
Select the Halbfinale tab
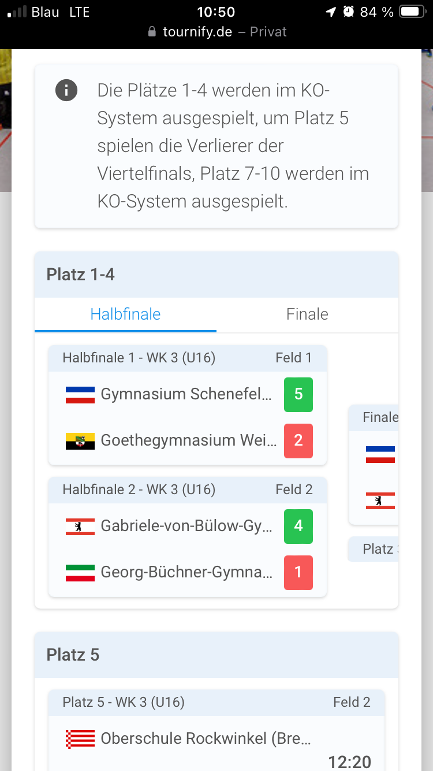(125, 314)
